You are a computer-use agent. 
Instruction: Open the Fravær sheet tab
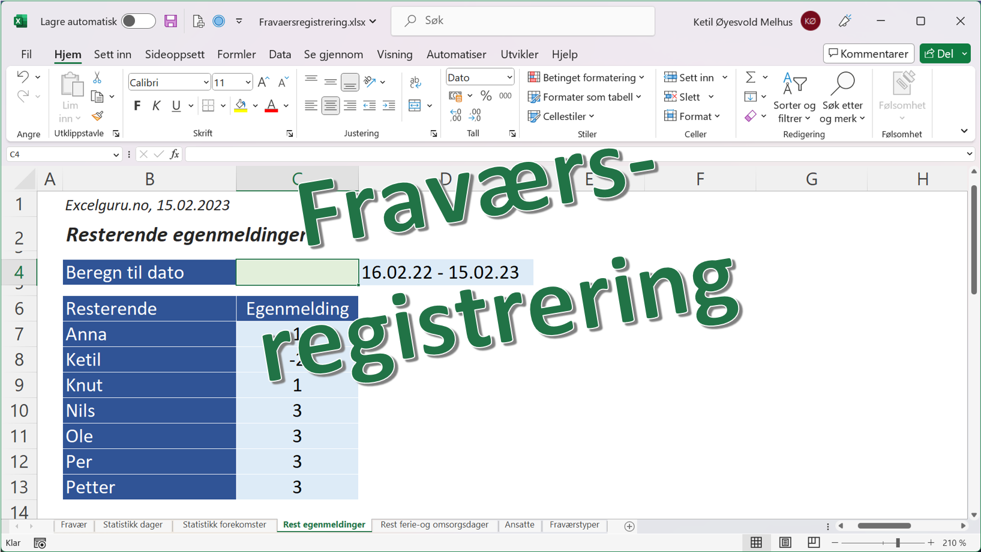(x=74, y=524)
